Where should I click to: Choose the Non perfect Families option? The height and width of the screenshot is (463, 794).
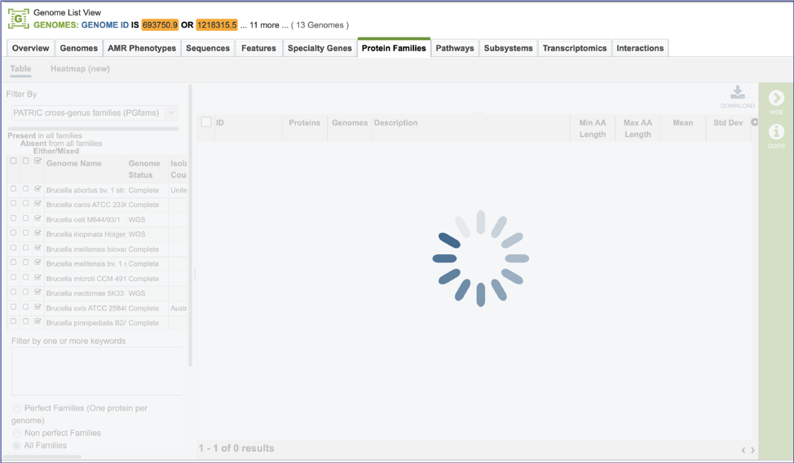(x=17, y=434)
